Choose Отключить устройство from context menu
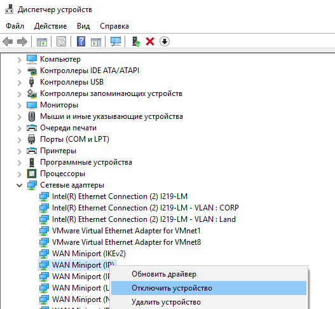 point(209,288)
